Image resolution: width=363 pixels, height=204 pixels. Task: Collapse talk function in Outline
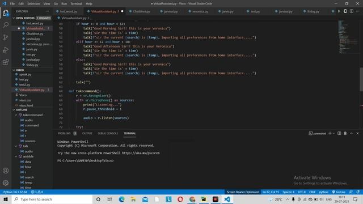tap(16, 146)
